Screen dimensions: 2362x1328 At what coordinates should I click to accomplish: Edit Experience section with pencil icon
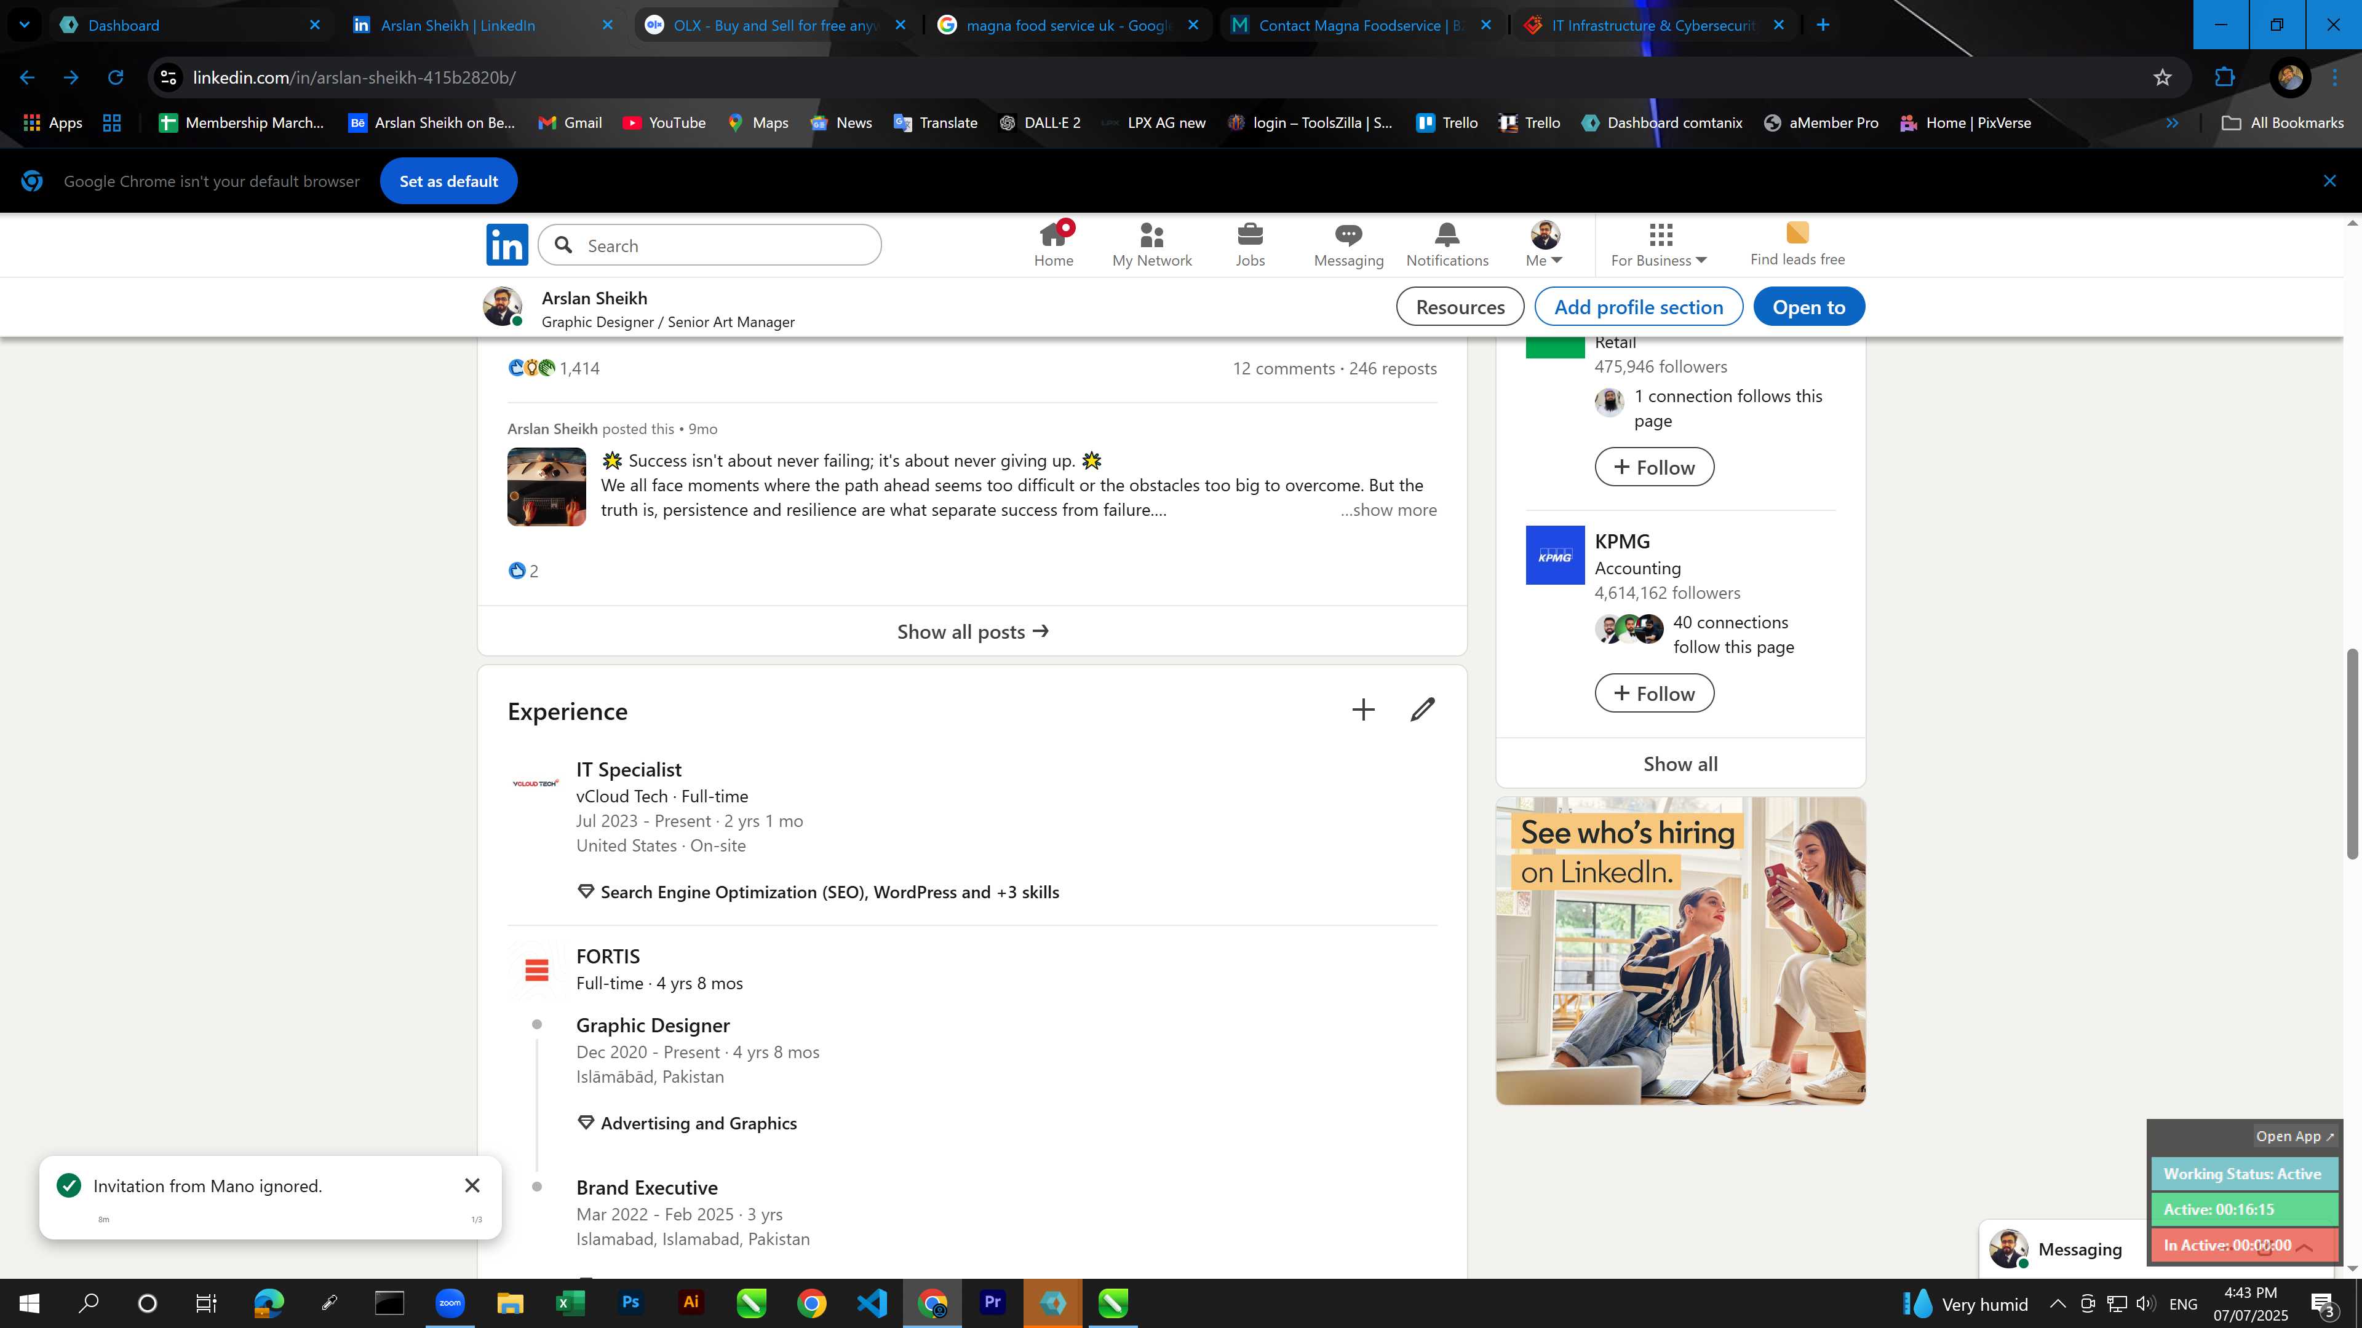(x=1422, y=709)
